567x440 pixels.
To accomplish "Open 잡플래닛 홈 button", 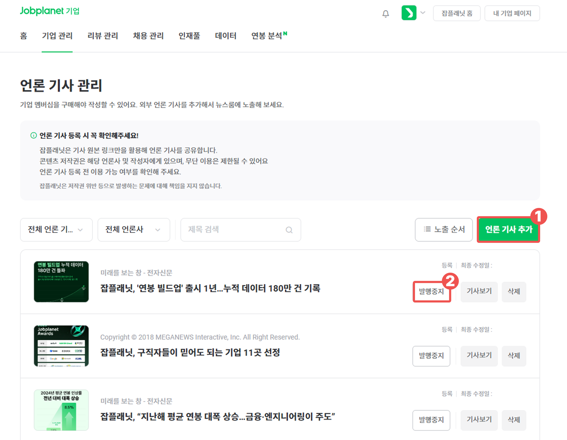I will pos(457,13).
